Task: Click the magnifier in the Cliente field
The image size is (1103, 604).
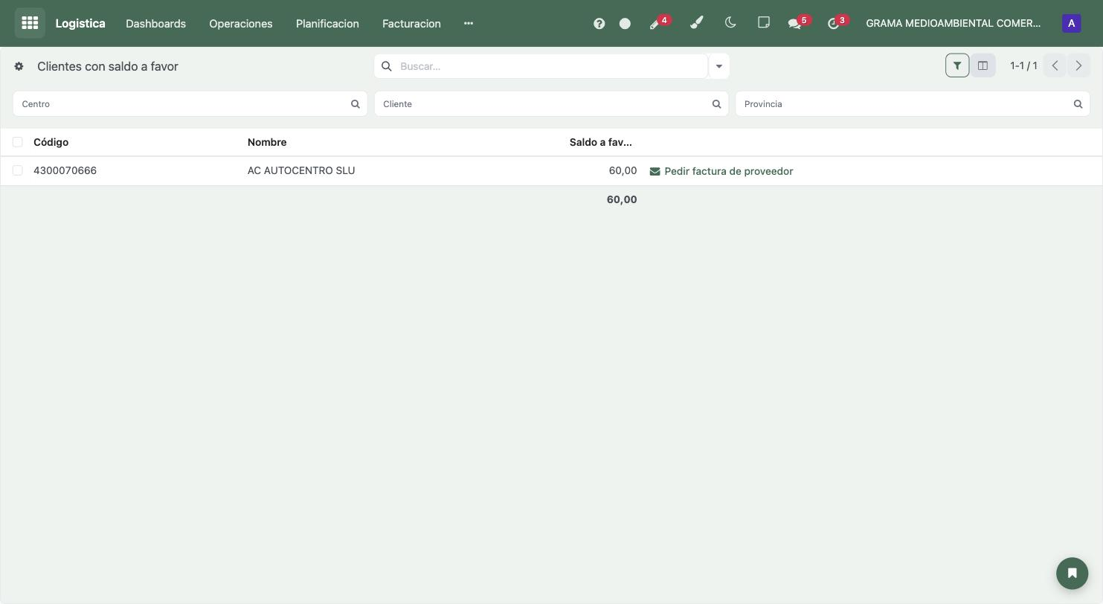Action: (x=717, y=104)
